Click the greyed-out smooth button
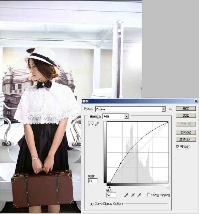Screen dimensions: 199x214 (186, 124)
